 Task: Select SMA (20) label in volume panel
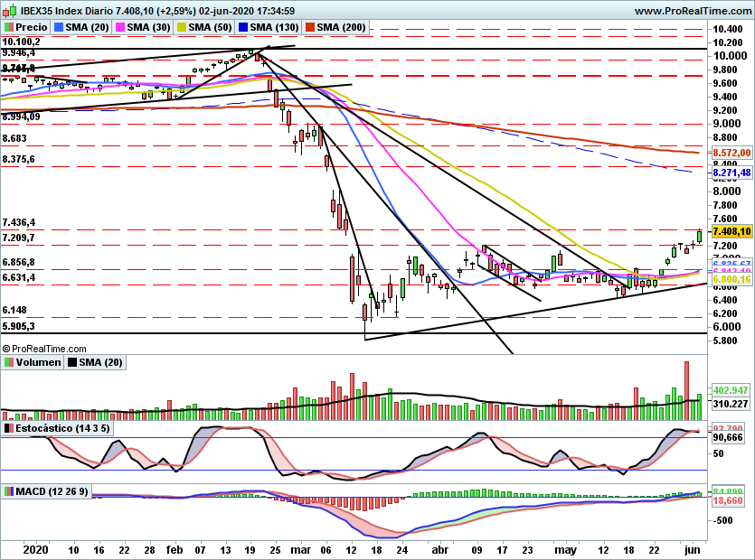(100, 362)
